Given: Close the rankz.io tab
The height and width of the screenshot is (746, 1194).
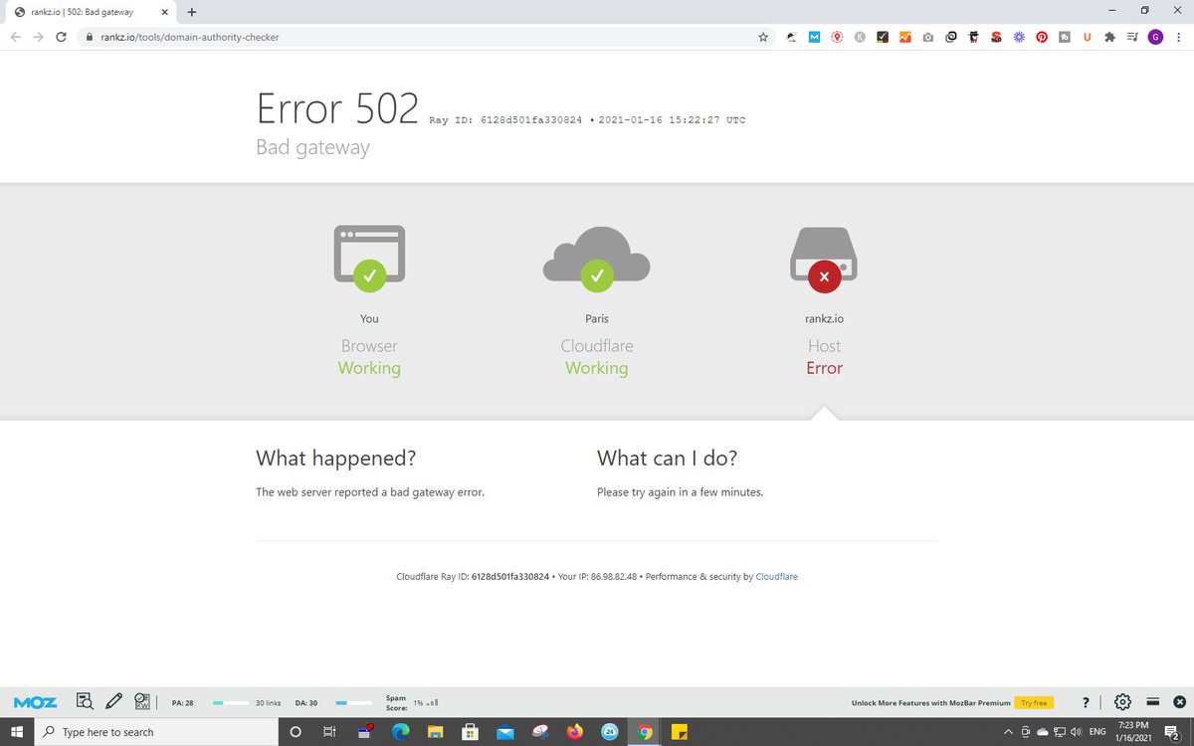Looking at the screenshot, I should click(165, 12).
